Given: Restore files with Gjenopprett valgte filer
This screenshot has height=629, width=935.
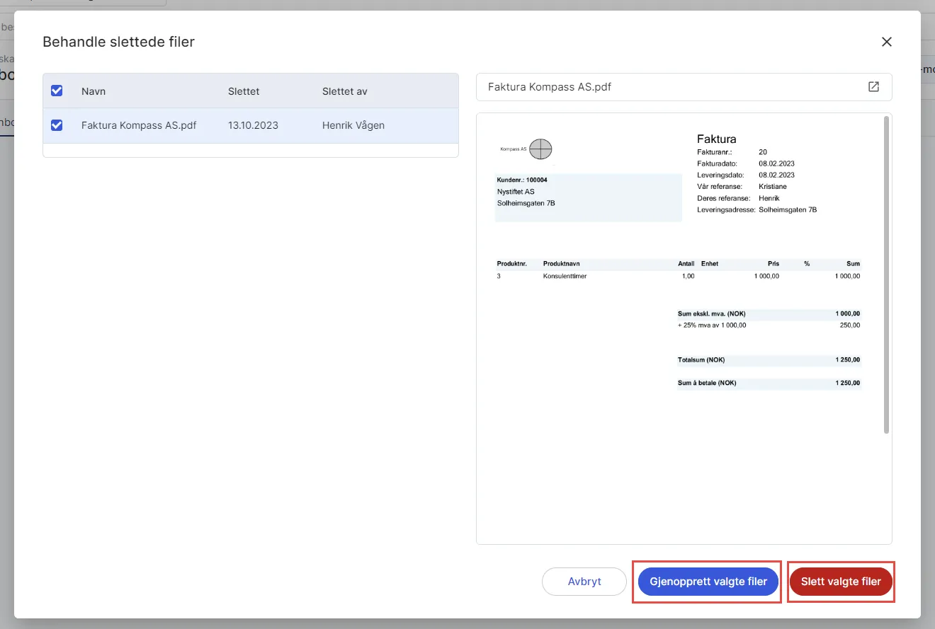Looking at the screenshot, I should 708,582.
